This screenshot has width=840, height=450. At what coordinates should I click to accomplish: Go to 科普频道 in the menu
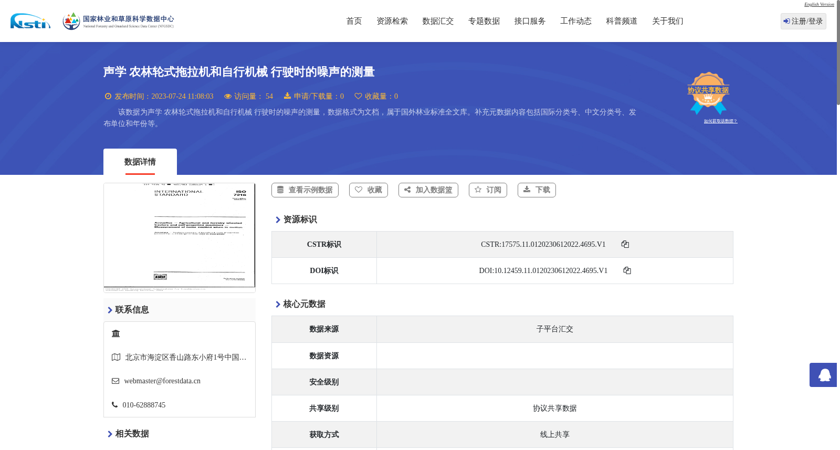pyautogui.click(x=622, y=21)
